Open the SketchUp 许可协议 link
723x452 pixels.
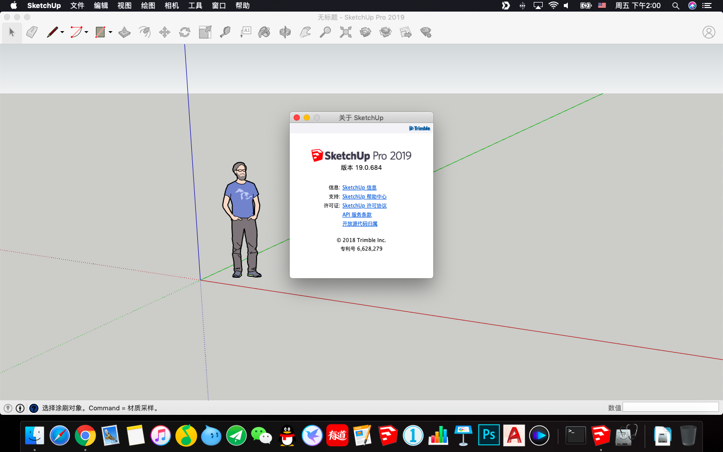[365, 206]
